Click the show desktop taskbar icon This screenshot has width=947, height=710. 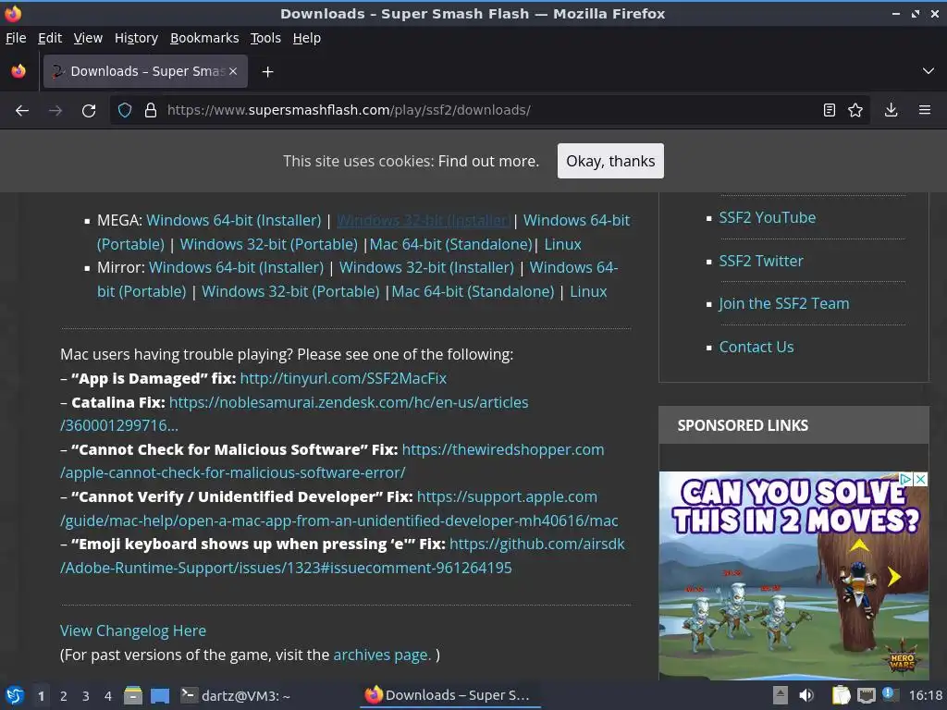click(x=160, y=695)
